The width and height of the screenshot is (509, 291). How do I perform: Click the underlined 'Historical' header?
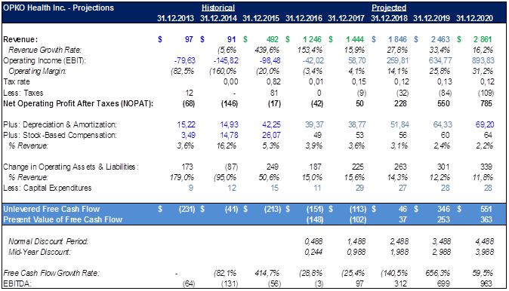[x=218, y=8]
